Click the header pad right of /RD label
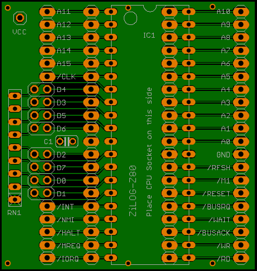 tap(241, 258)
